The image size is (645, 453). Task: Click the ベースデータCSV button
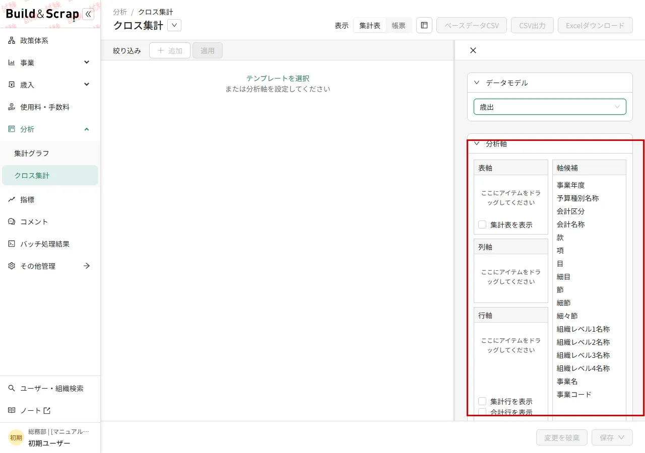pos(472,25)
